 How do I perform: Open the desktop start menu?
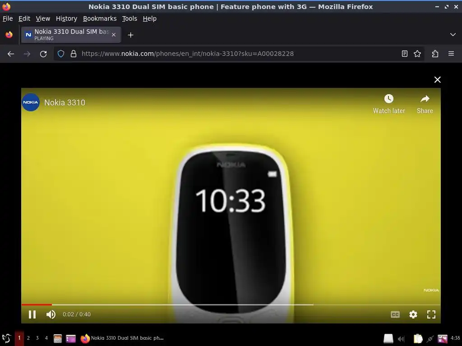click(x=6, y=338)
